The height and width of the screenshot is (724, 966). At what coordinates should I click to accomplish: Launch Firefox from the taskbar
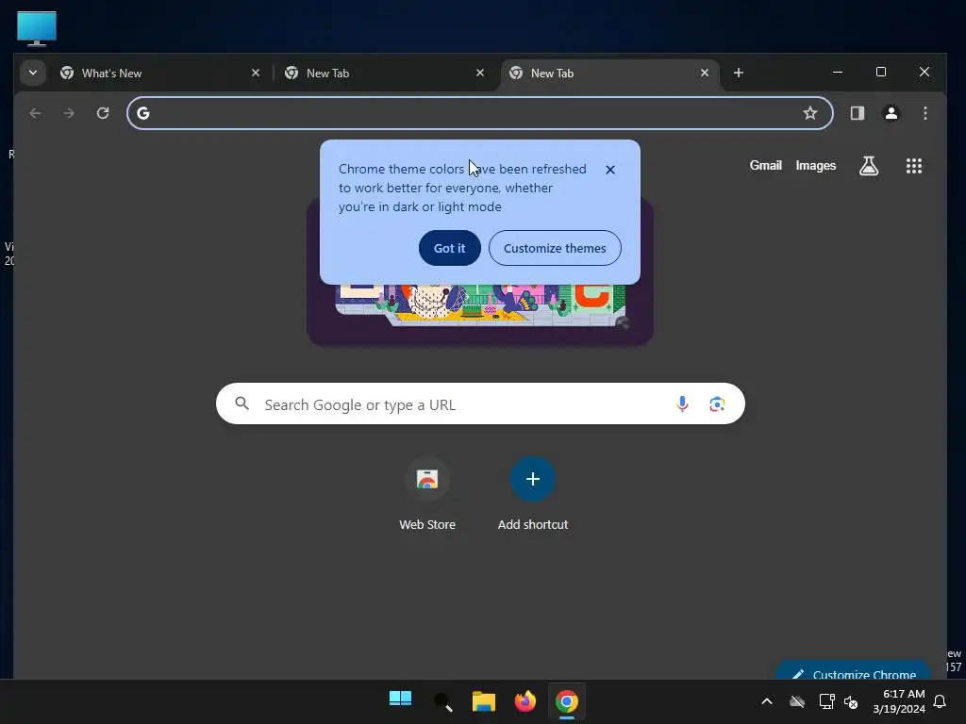(x=525, y=701)
